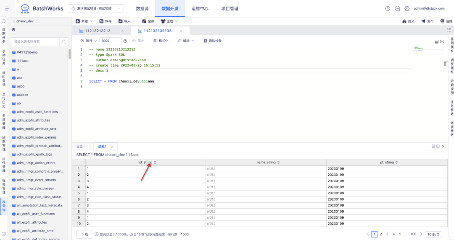Image resolution: width=454 pixels, height=240 pixels.
Task: Toggle sort on the id: string column
Action: click(x=155, y=163)
